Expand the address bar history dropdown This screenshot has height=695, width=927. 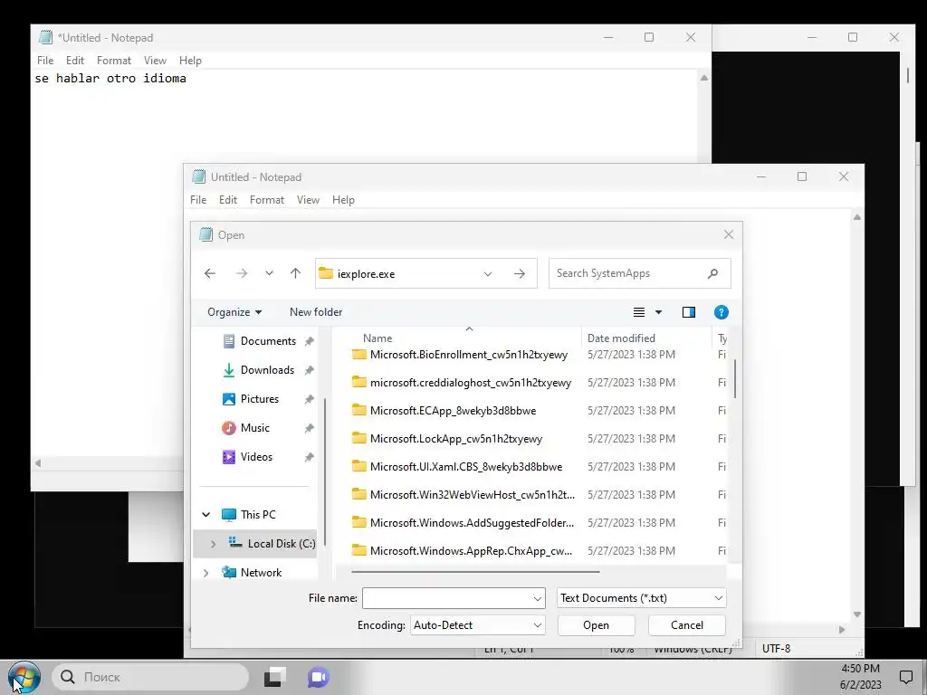coord(488,273)
